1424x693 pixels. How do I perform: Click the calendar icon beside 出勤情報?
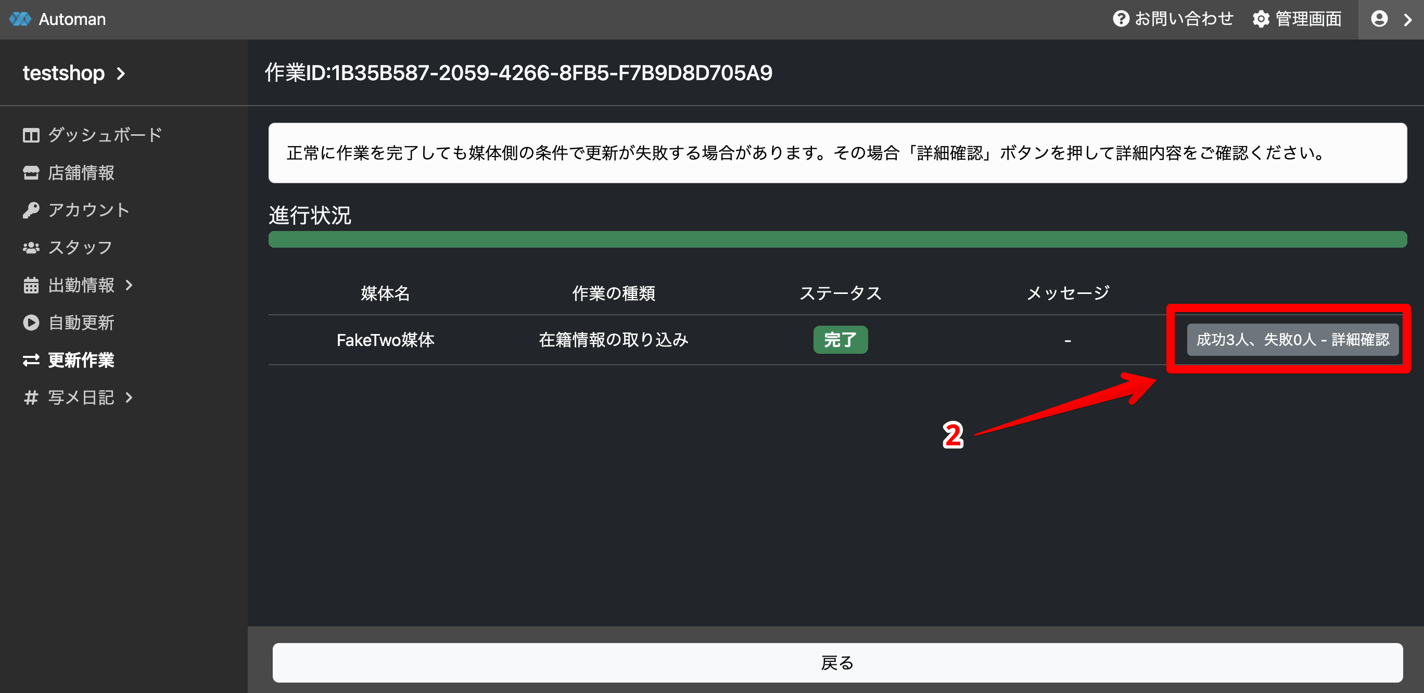[31, 285]
